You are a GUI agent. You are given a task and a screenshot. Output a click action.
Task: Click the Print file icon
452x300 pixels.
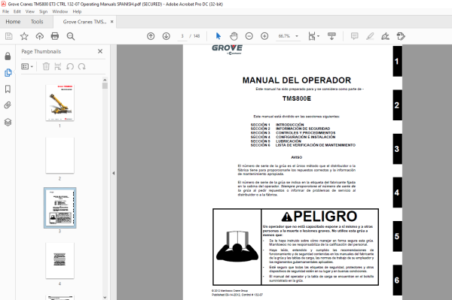(x=55, y=36)
